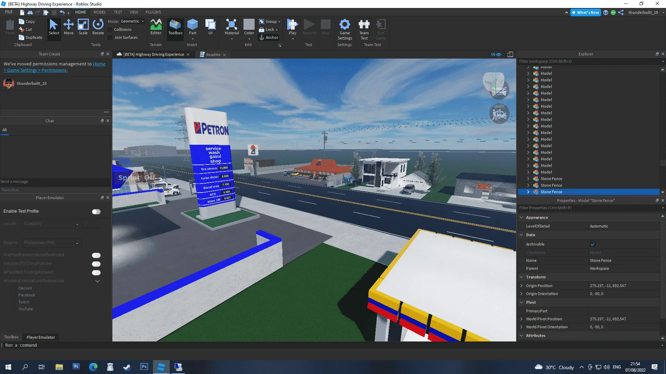Viewport: 666px width, 374px height.
Task: Collapse the Appearance properties section
Action: point(521,217)
